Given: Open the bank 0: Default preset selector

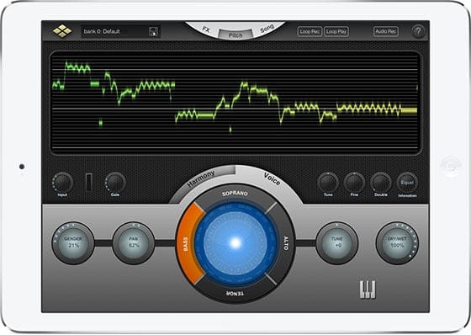Looking at the screenshot, I should coord(115,32).
